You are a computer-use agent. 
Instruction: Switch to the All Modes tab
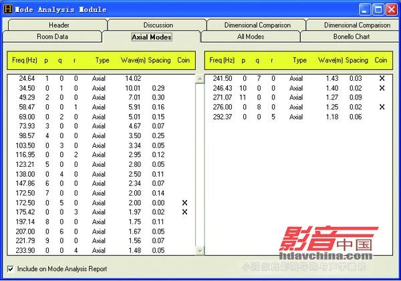251,37
